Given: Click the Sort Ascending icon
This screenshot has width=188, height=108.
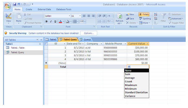Looking at the screenshot, I should point(156,14).
